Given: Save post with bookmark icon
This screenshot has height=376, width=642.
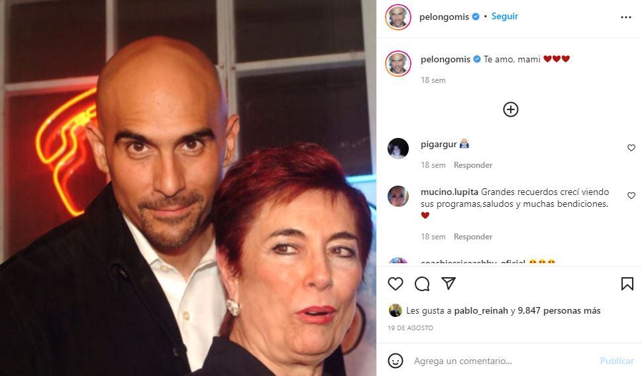Looking at the screenshot, I should coord(627,284).
